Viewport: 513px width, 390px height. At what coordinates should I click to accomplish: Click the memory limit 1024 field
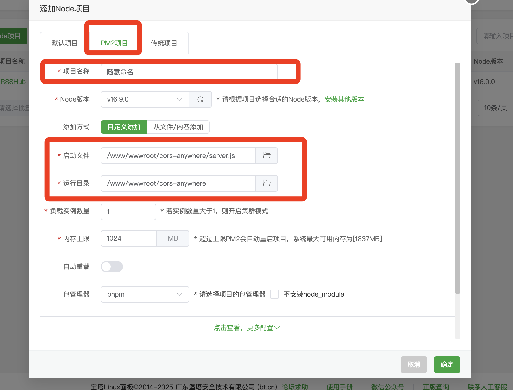click(x=129, y=238)
